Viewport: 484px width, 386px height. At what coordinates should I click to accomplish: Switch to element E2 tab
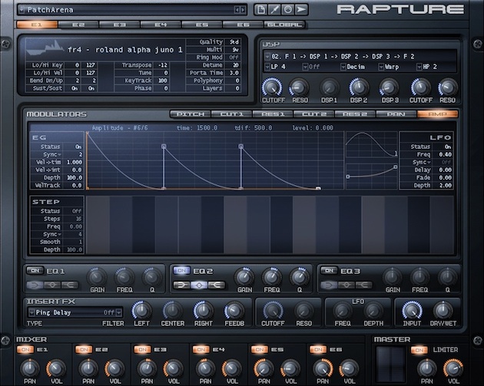pos(78,25)
